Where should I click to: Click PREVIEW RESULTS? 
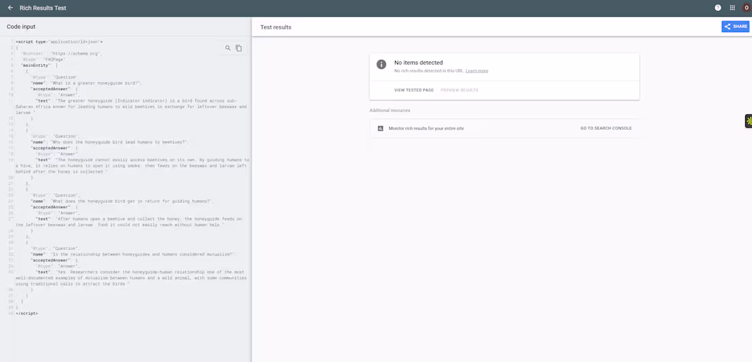(459, 90)
